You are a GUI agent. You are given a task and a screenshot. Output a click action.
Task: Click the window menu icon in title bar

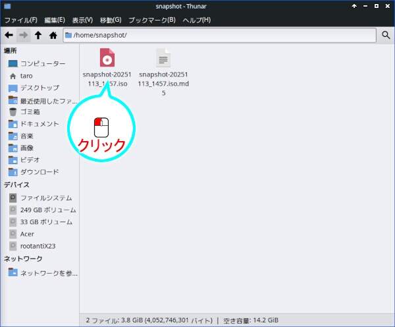coord(7,6)
